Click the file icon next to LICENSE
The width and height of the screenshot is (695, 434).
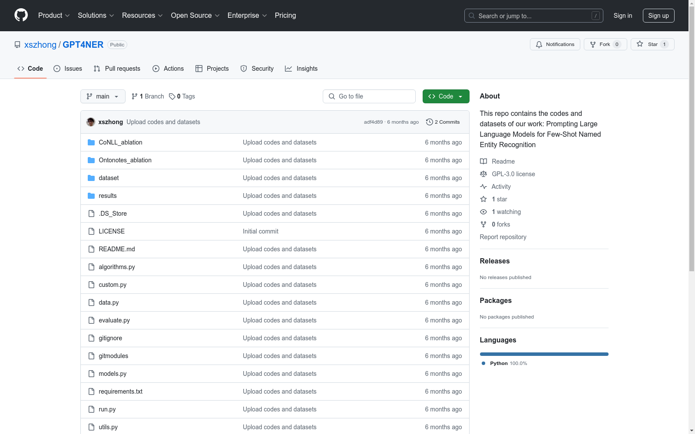point(91,231)
